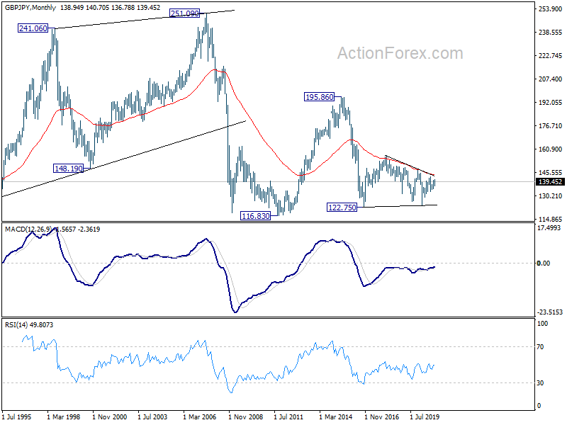Click the RSI 100 scale value
567x425 pixels.
(x=542, y=324)
